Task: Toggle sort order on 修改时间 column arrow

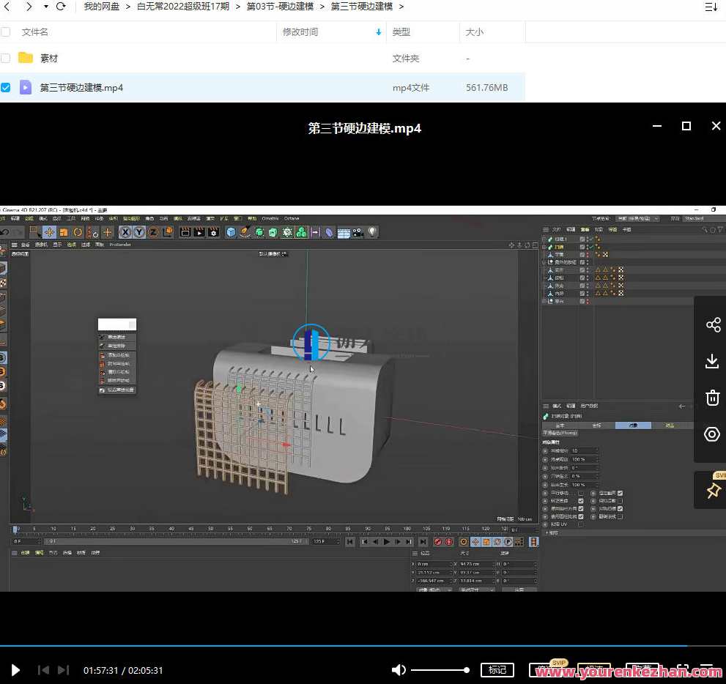Action: point(379,32)
